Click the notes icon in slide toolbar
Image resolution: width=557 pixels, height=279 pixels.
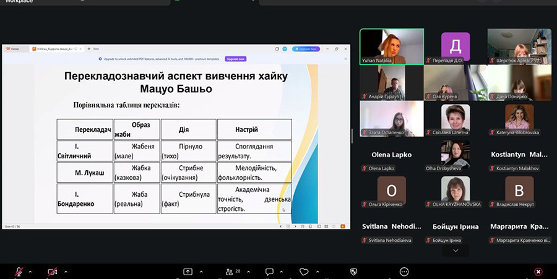[311, 226]
